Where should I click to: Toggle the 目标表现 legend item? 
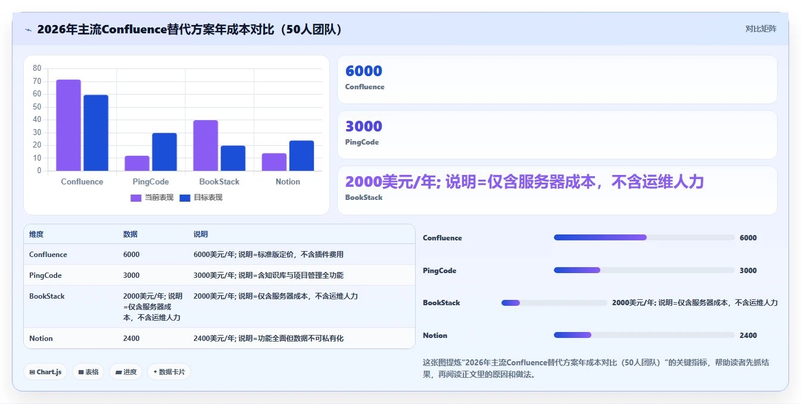pos(201,198)
